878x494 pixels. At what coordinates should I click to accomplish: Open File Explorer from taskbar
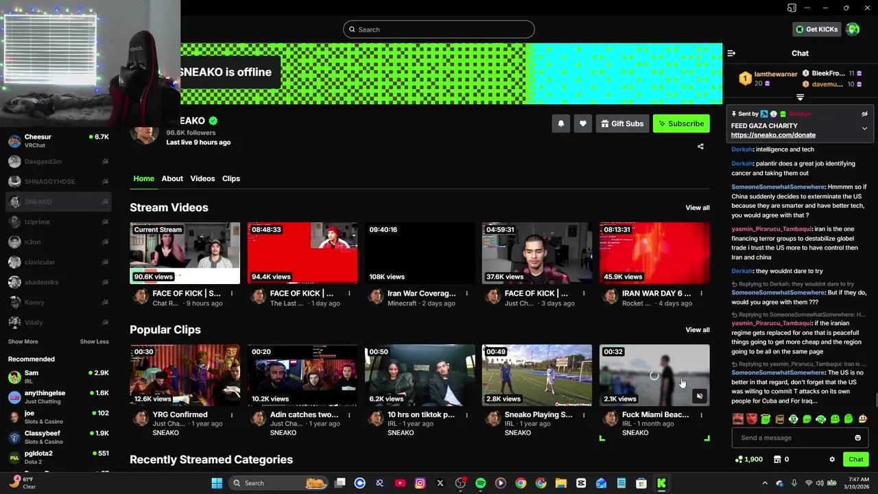tap(560, 483)
